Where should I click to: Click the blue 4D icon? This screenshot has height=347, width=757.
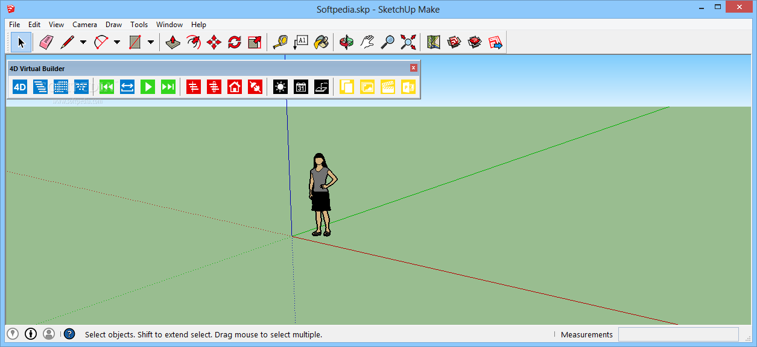point(20,87)
